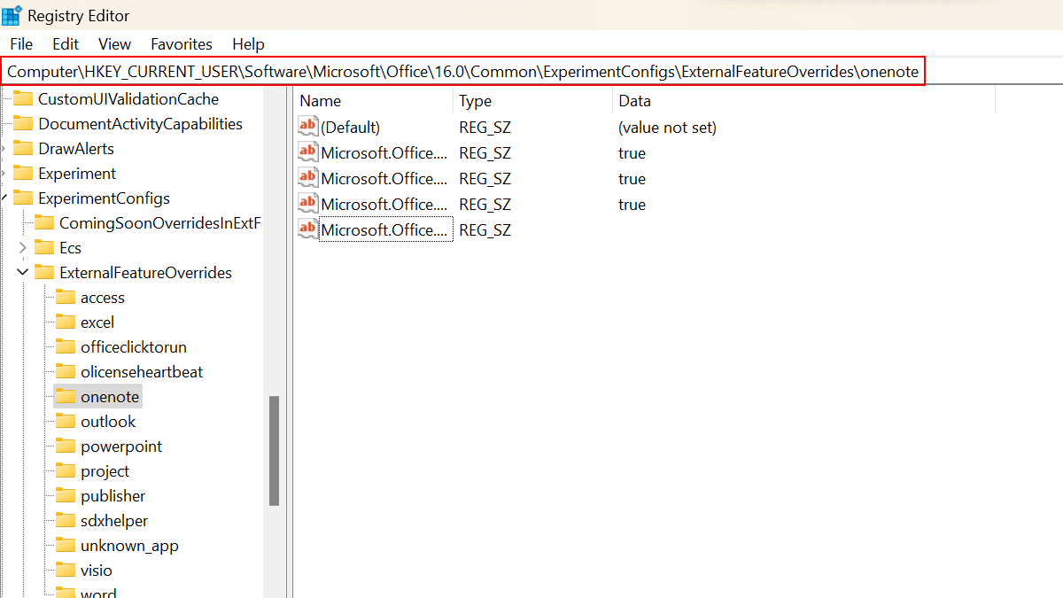
Task: Open the Help menu
Action: [x=248, y=43]
